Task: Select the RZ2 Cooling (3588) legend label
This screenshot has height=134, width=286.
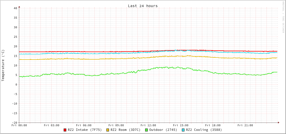Action: (204, 130)
